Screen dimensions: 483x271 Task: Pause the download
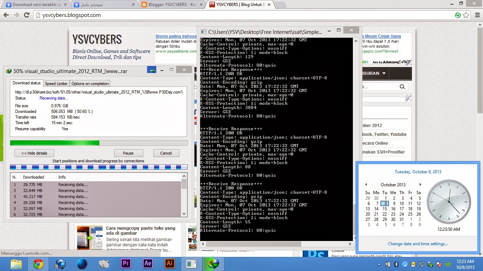coord(128,153)
